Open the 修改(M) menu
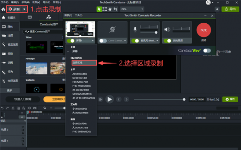241x150 pixels. [26, 2]
